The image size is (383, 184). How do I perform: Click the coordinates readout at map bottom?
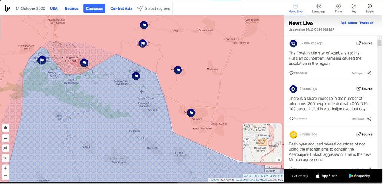click(x=263, y=176)
